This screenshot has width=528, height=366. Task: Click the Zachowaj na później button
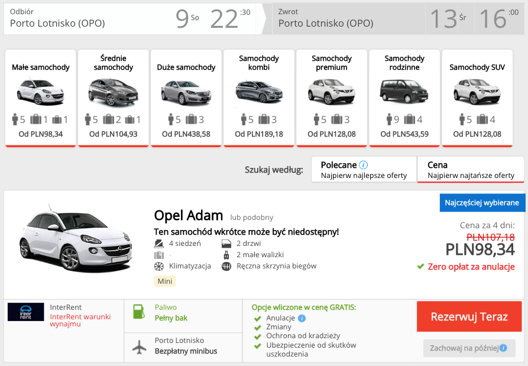465,348
